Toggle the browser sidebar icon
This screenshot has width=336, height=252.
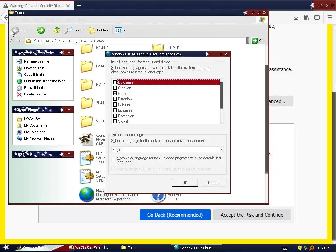click(317, 18)
